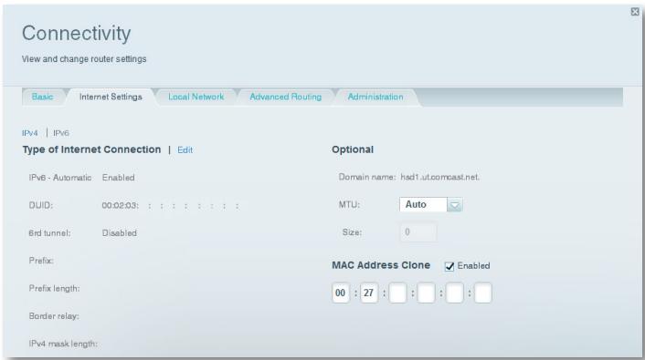Open the MTU Auto dropdown
Image resolution: width=645 pixels, height=360 pixels.
click(430, 204)
